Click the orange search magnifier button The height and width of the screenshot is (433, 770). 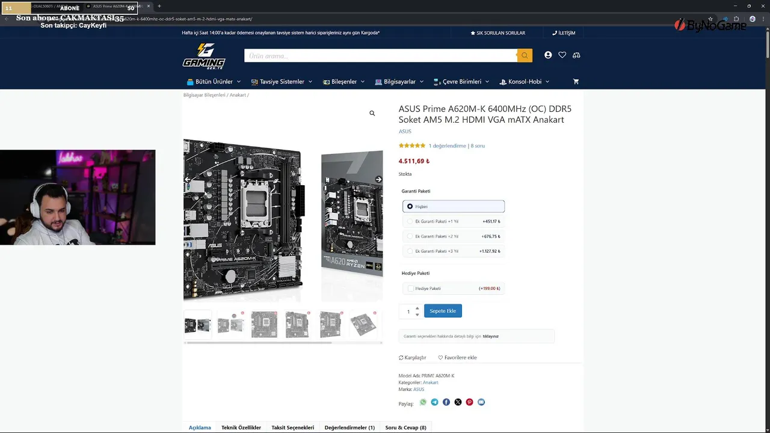(525, 55)
